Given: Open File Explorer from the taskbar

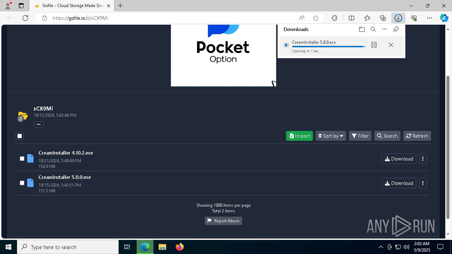Looking at the screenshot, I should [x=162, y=247].
